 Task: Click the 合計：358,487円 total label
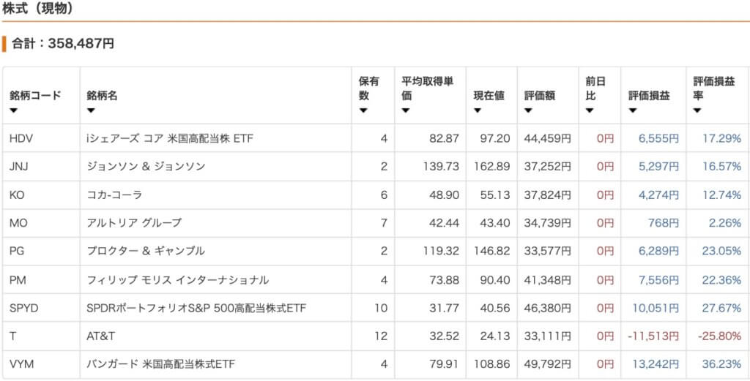pyautogui.click(x=63, y=44)
